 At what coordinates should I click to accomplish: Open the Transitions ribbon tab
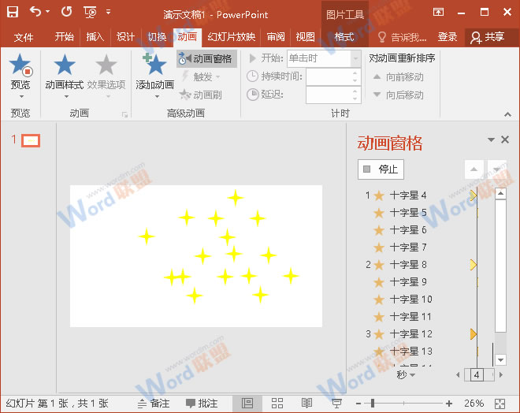point(157,37)
